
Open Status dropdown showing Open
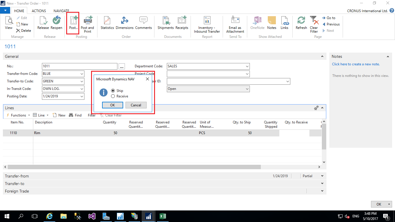tap(247, 89)
